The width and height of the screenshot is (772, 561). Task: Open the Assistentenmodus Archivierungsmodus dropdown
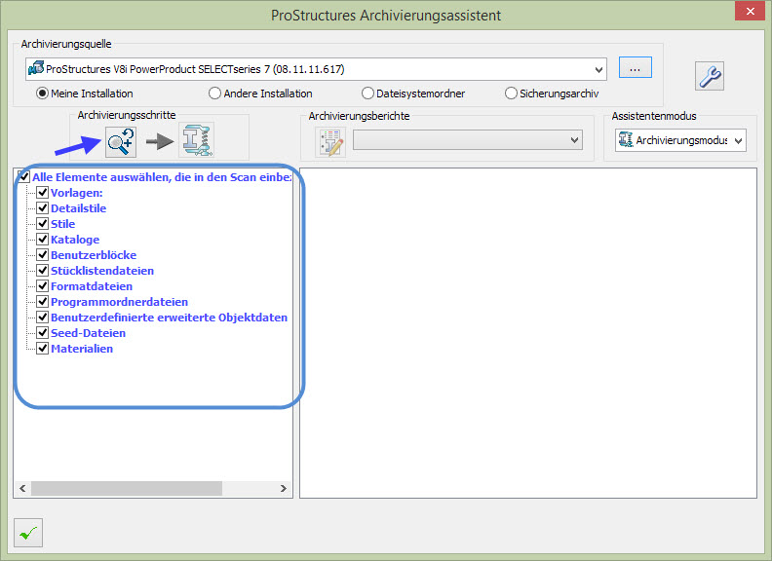point(680,140)
